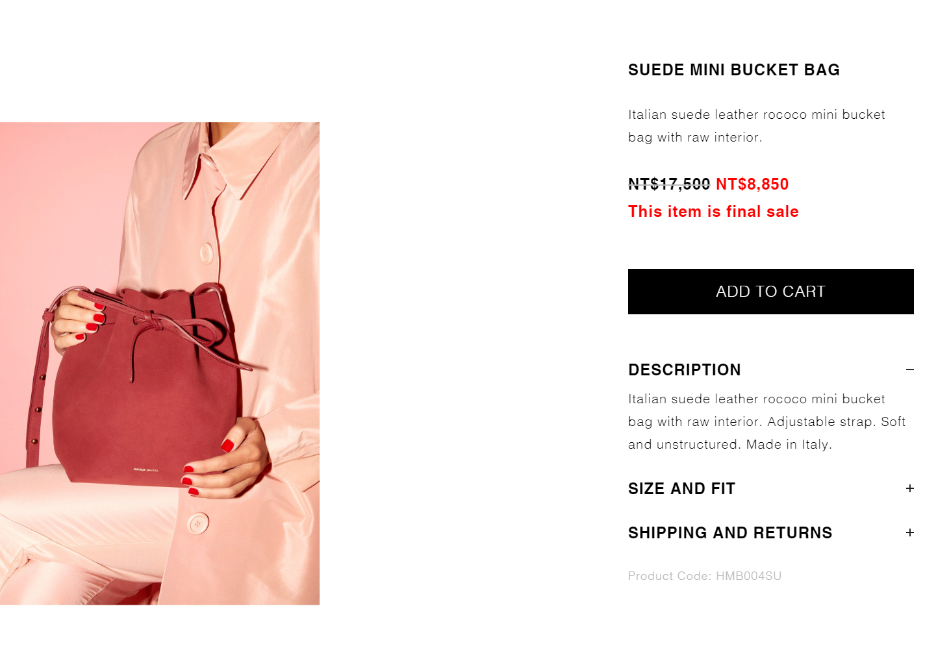Click the Made in Italy description paragraph

pyautogui.click(x=767, y=421)
